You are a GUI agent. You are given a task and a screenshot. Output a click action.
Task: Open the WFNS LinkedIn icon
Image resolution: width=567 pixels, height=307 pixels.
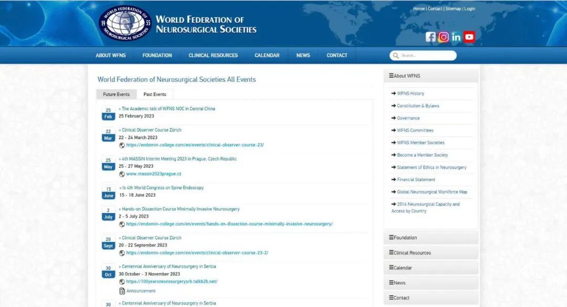456,37
